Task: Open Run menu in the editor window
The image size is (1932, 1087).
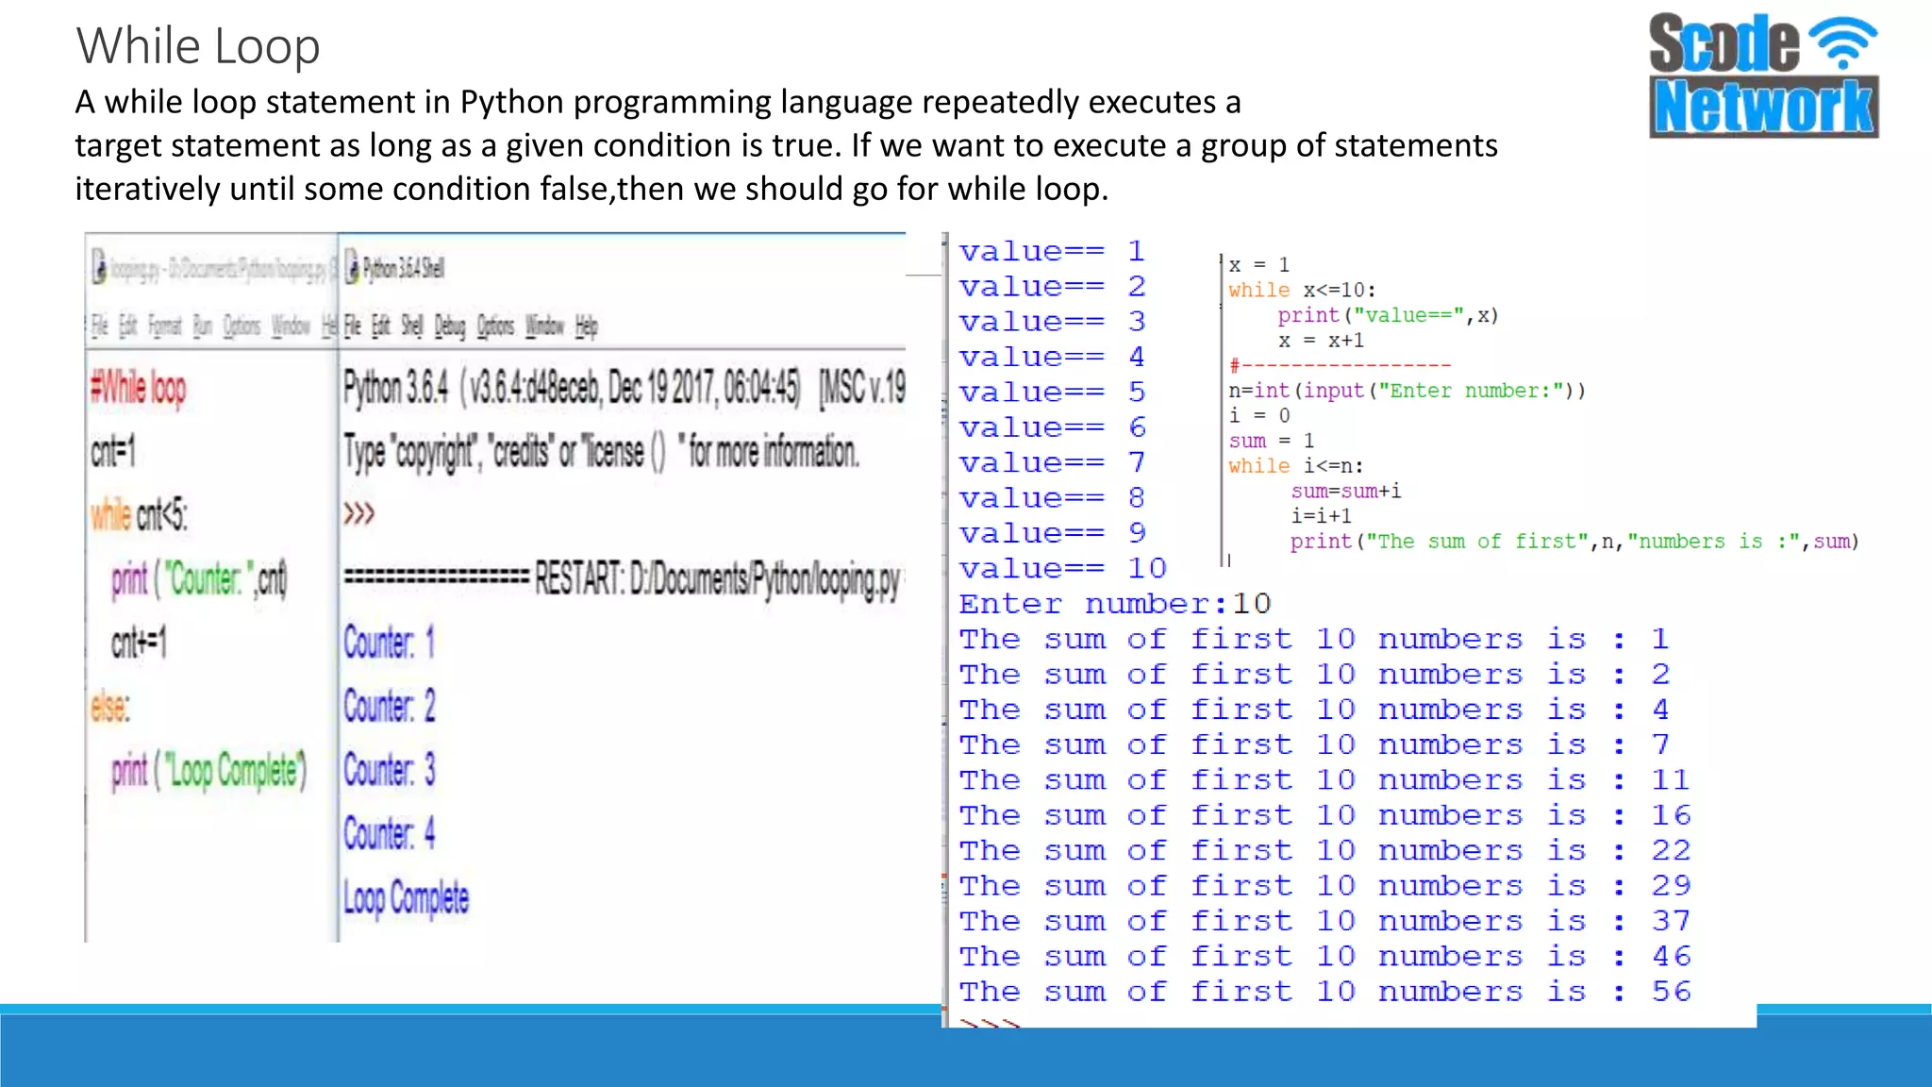Action: tap(203, 326)
